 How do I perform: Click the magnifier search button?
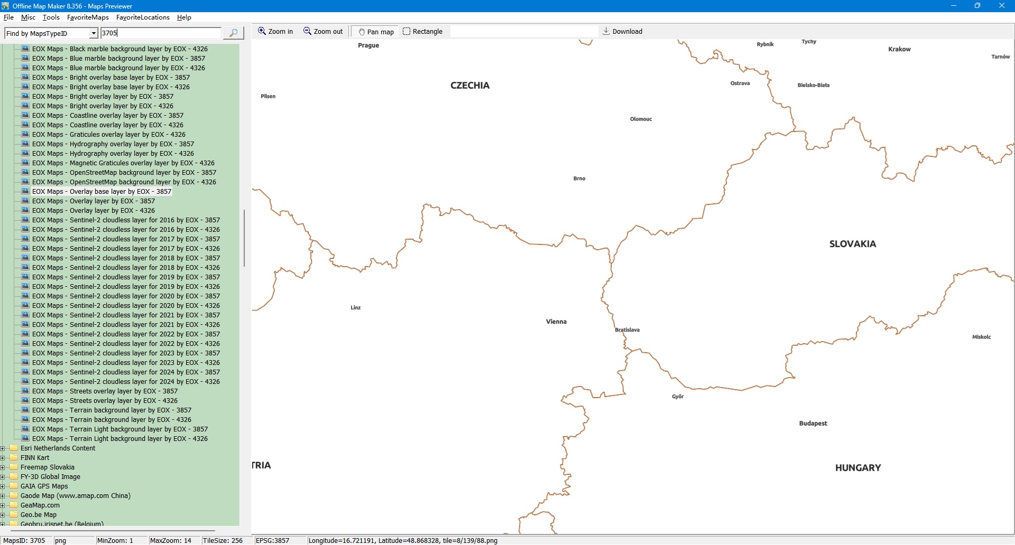pyautogui.click(x=233, y=33)
